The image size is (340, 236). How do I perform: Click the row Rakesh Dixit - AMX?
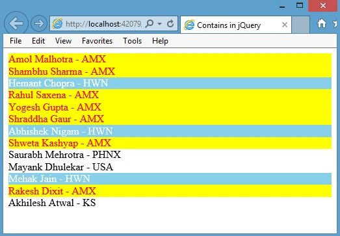pyautogui.click(x=170, y=191)
